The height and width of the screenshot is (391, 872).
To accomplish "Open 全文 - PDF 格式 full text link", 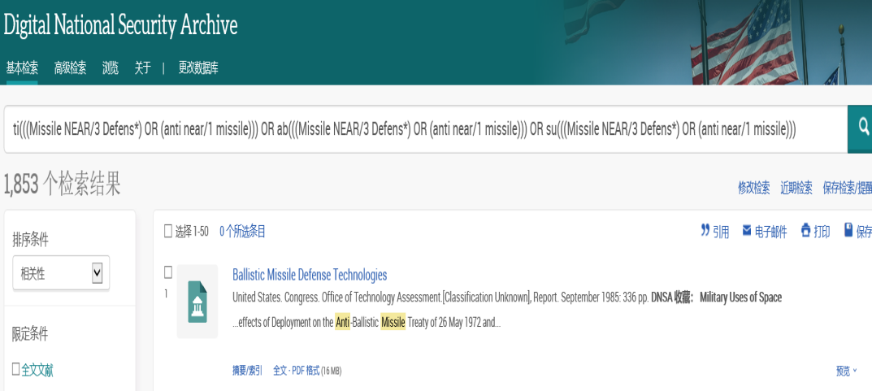I will (297, 371).
